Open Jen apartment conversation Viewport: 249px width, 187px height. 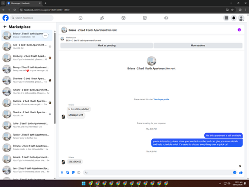[27, 170]
